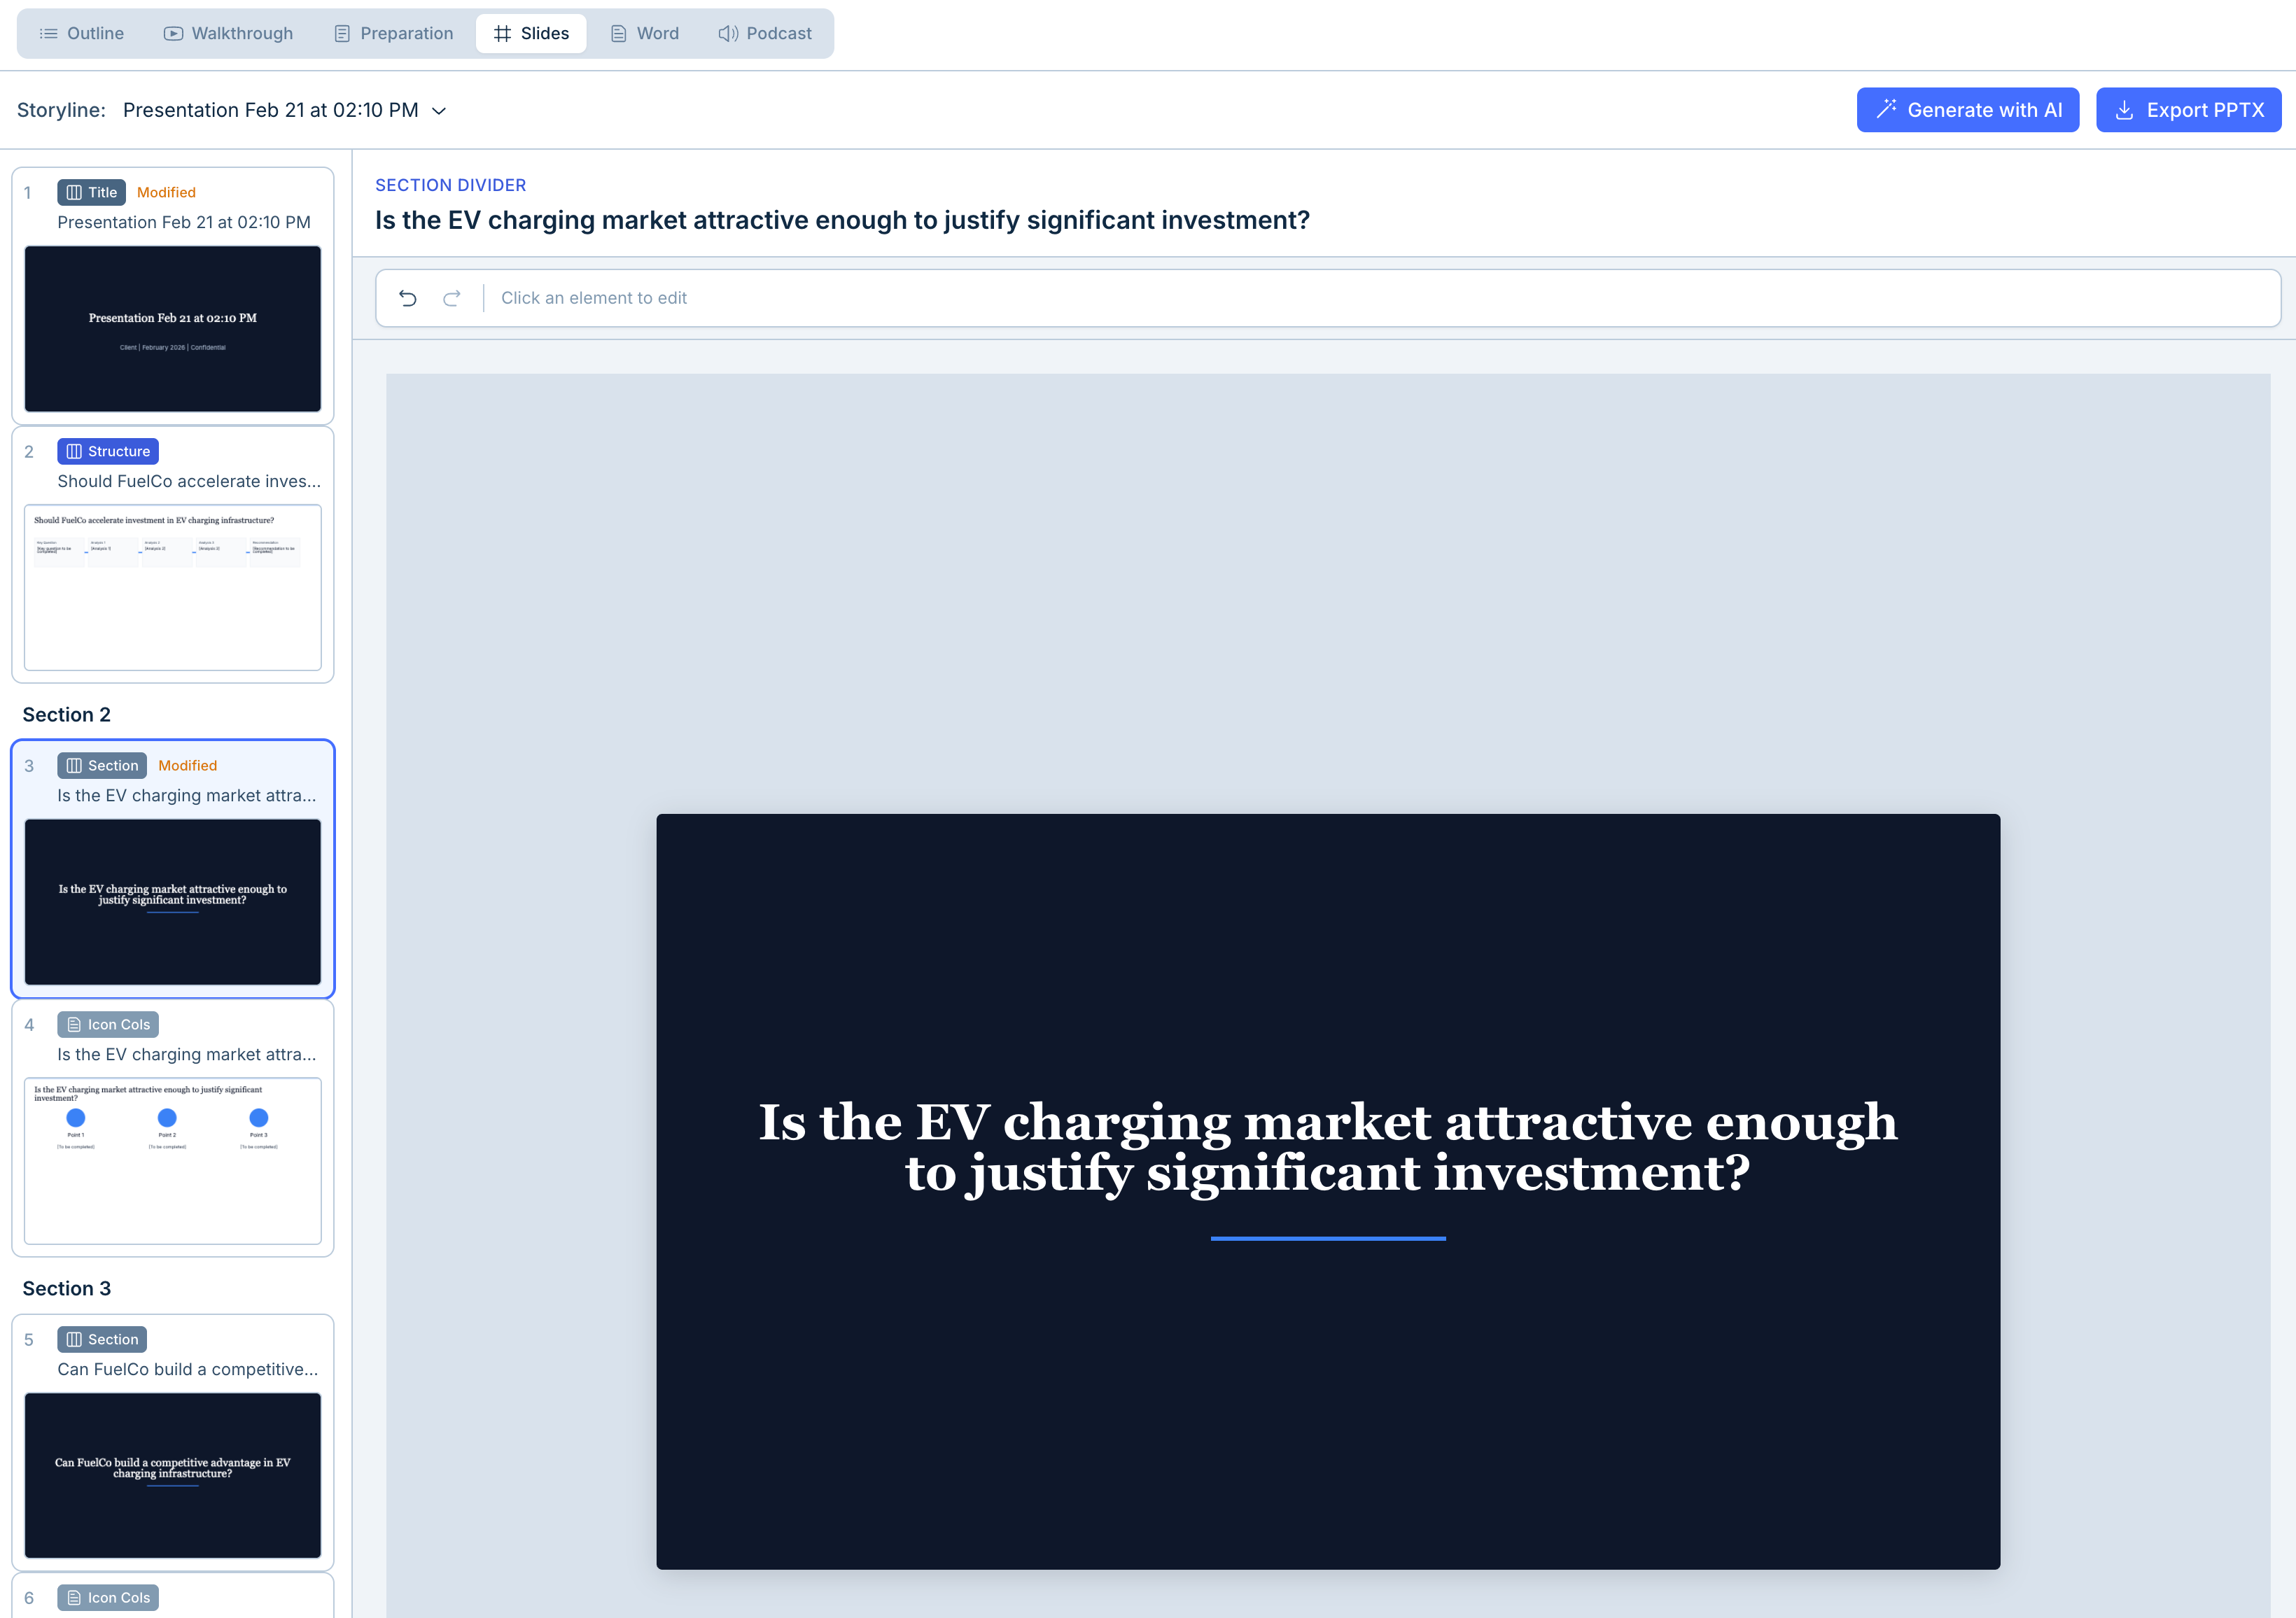Click the download icon on Export PPTX

tap(2125, 110)
